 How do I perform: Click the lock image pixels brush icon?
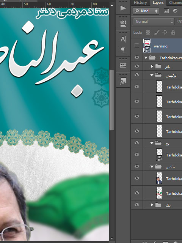[x=157, y=32]
